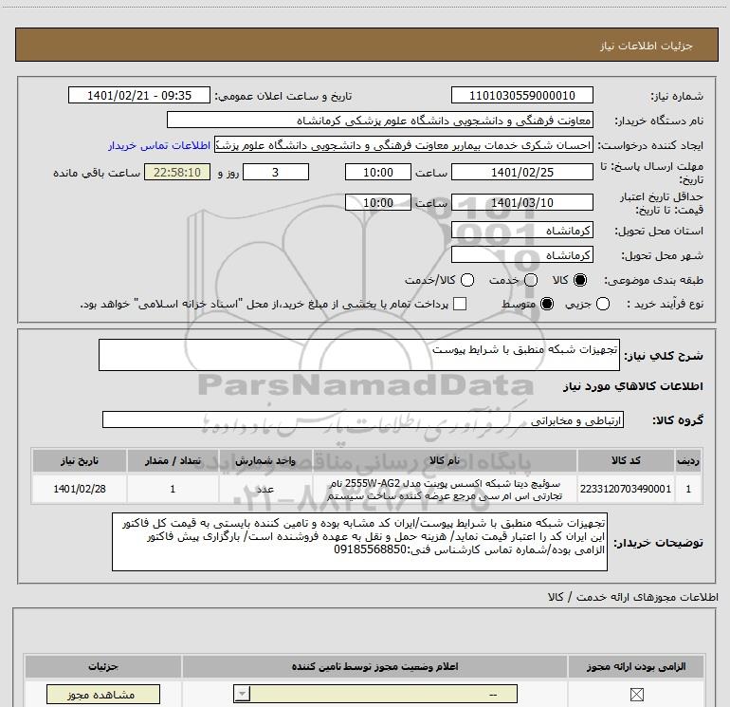This screenshot has width=730, height=707.
Task: Click the price validity hour field 10:00
Action: coord(378,203)
